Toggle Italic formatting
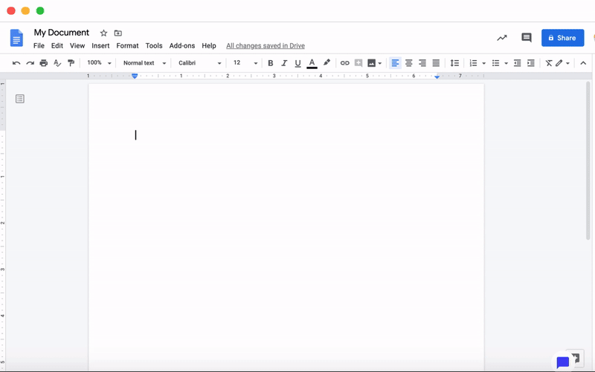Viewport: 595px width, 372px height. point(284,63)
